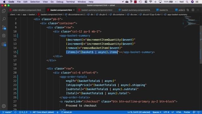Screen dimensions: 202x114
Task: Open the Code menu
Action: [x=11, y=2]
